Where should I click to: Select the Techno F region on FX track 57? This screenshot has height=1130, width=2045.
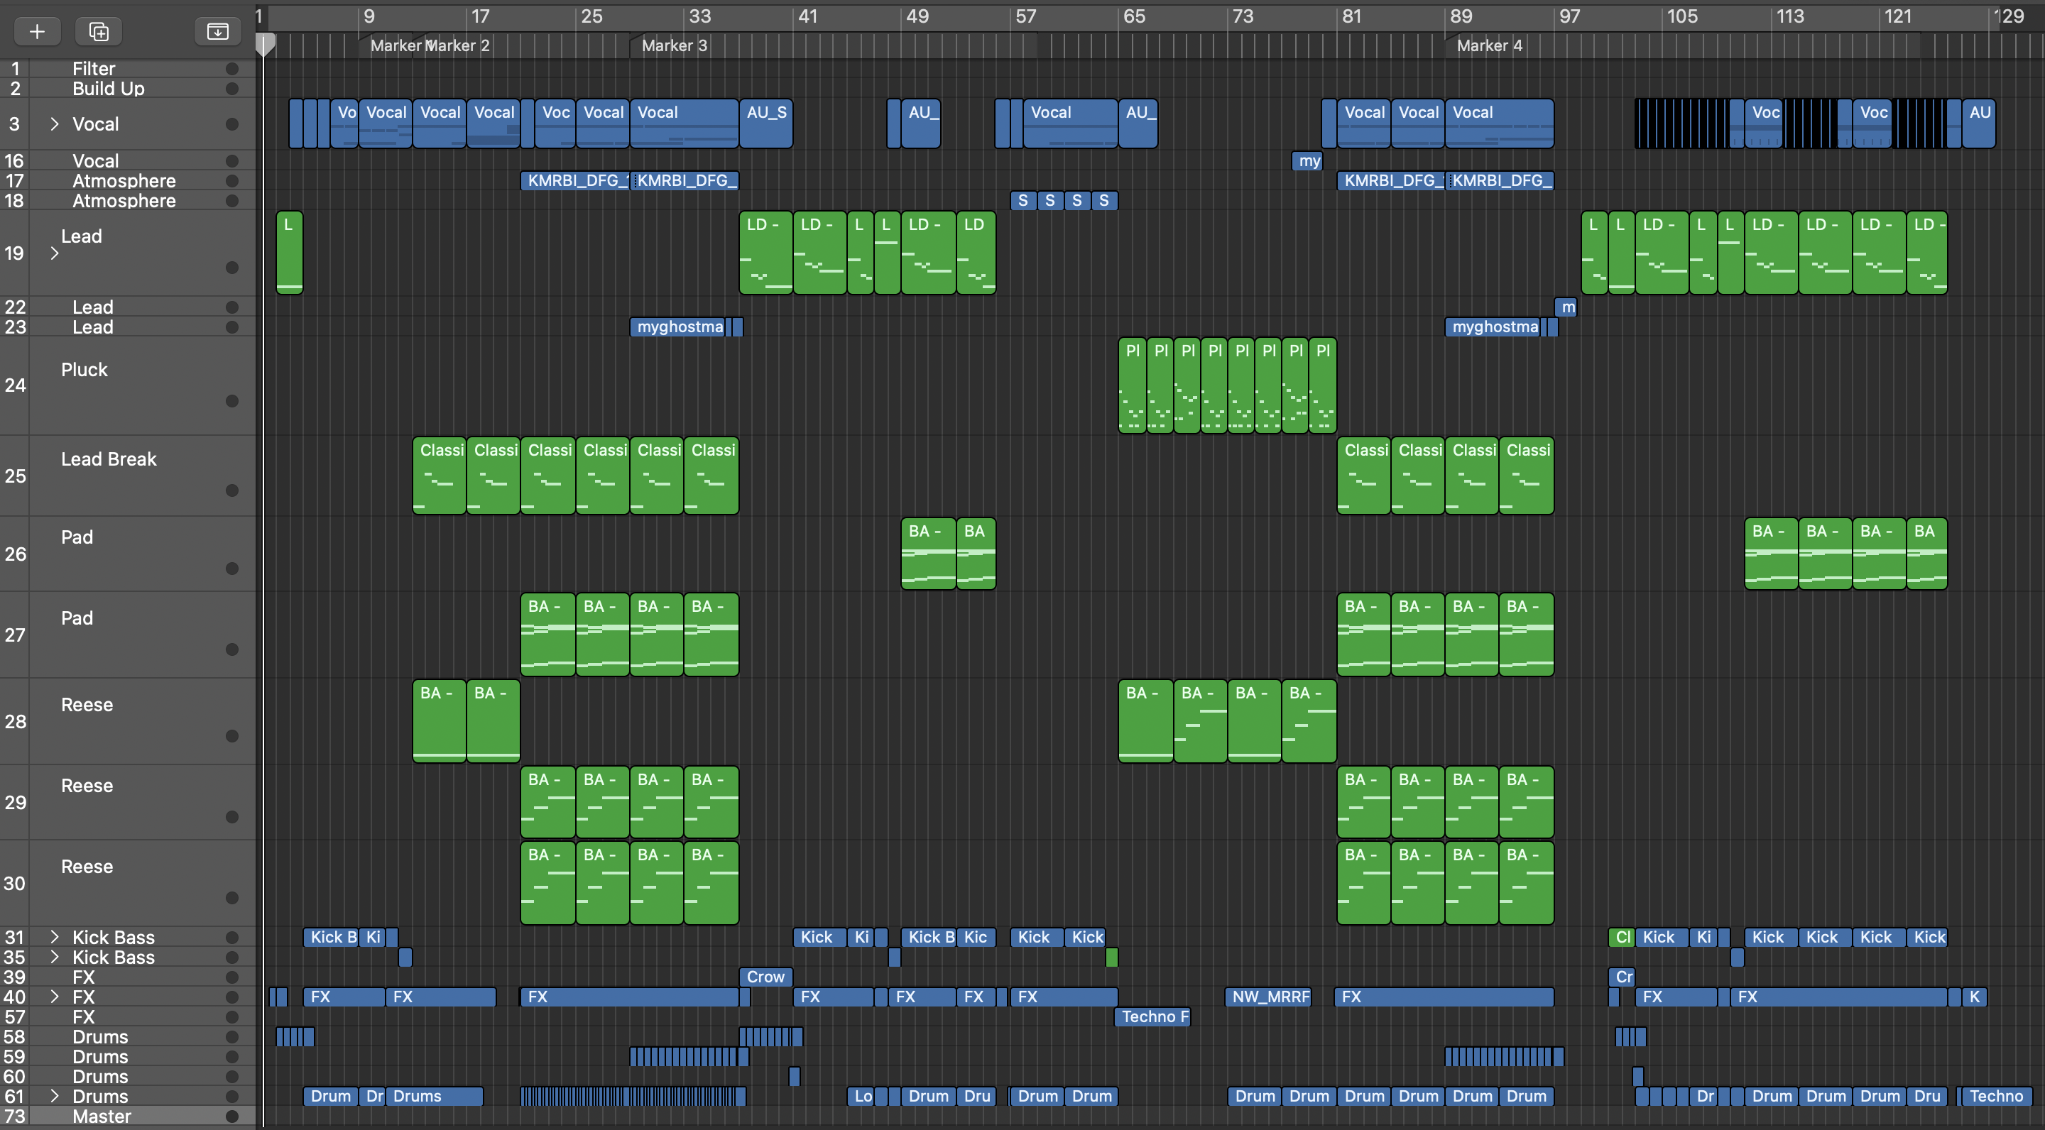point(1152,1016)
